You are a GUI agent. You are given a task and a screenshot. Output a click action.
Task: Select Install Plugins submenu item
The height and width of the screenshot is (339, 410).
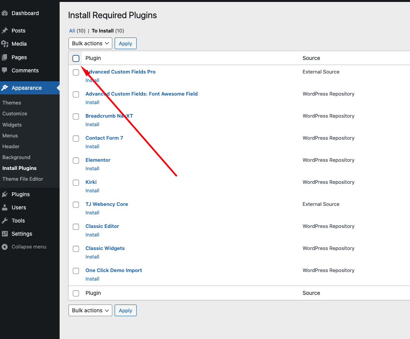[19, 168]
